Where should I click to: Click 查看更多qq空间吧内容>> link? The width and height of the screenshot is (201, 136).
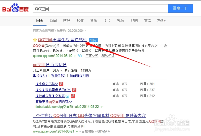[54, 102]
